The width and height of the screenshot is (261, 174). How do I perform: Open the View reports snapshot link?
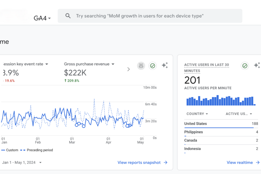tap(139, 163)
